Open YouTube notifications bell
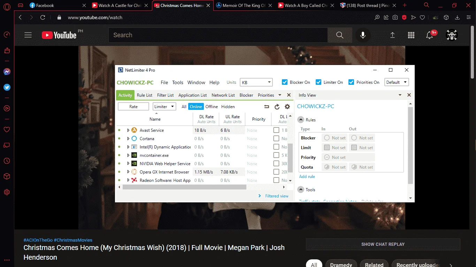This screenshot has height=267, width=476. (x=429, y=35)
